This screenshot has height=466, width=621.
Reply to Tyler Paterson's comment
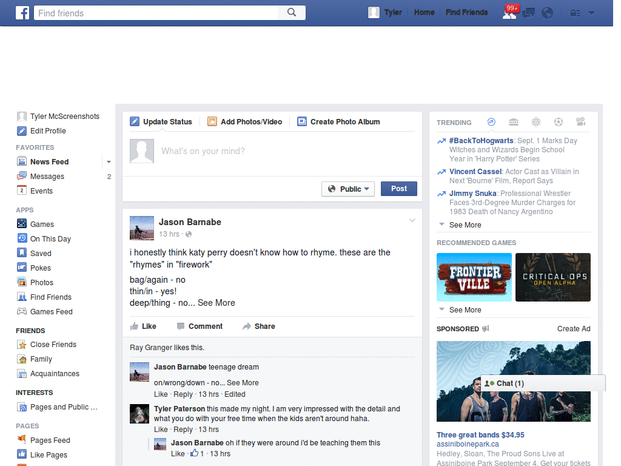pyautogui.click(x=183, y=430)
